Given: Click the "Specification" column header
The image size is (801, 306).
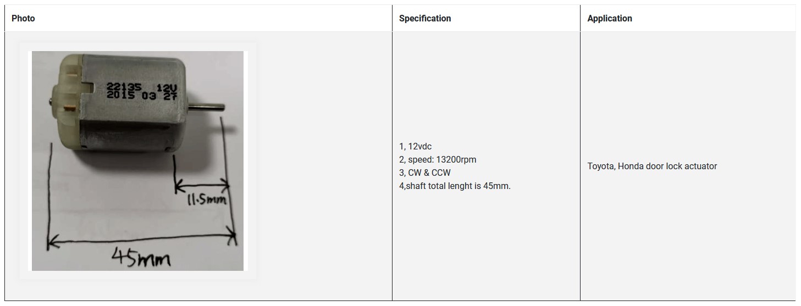Looking at the screenshot, I should tap(425, 19).
